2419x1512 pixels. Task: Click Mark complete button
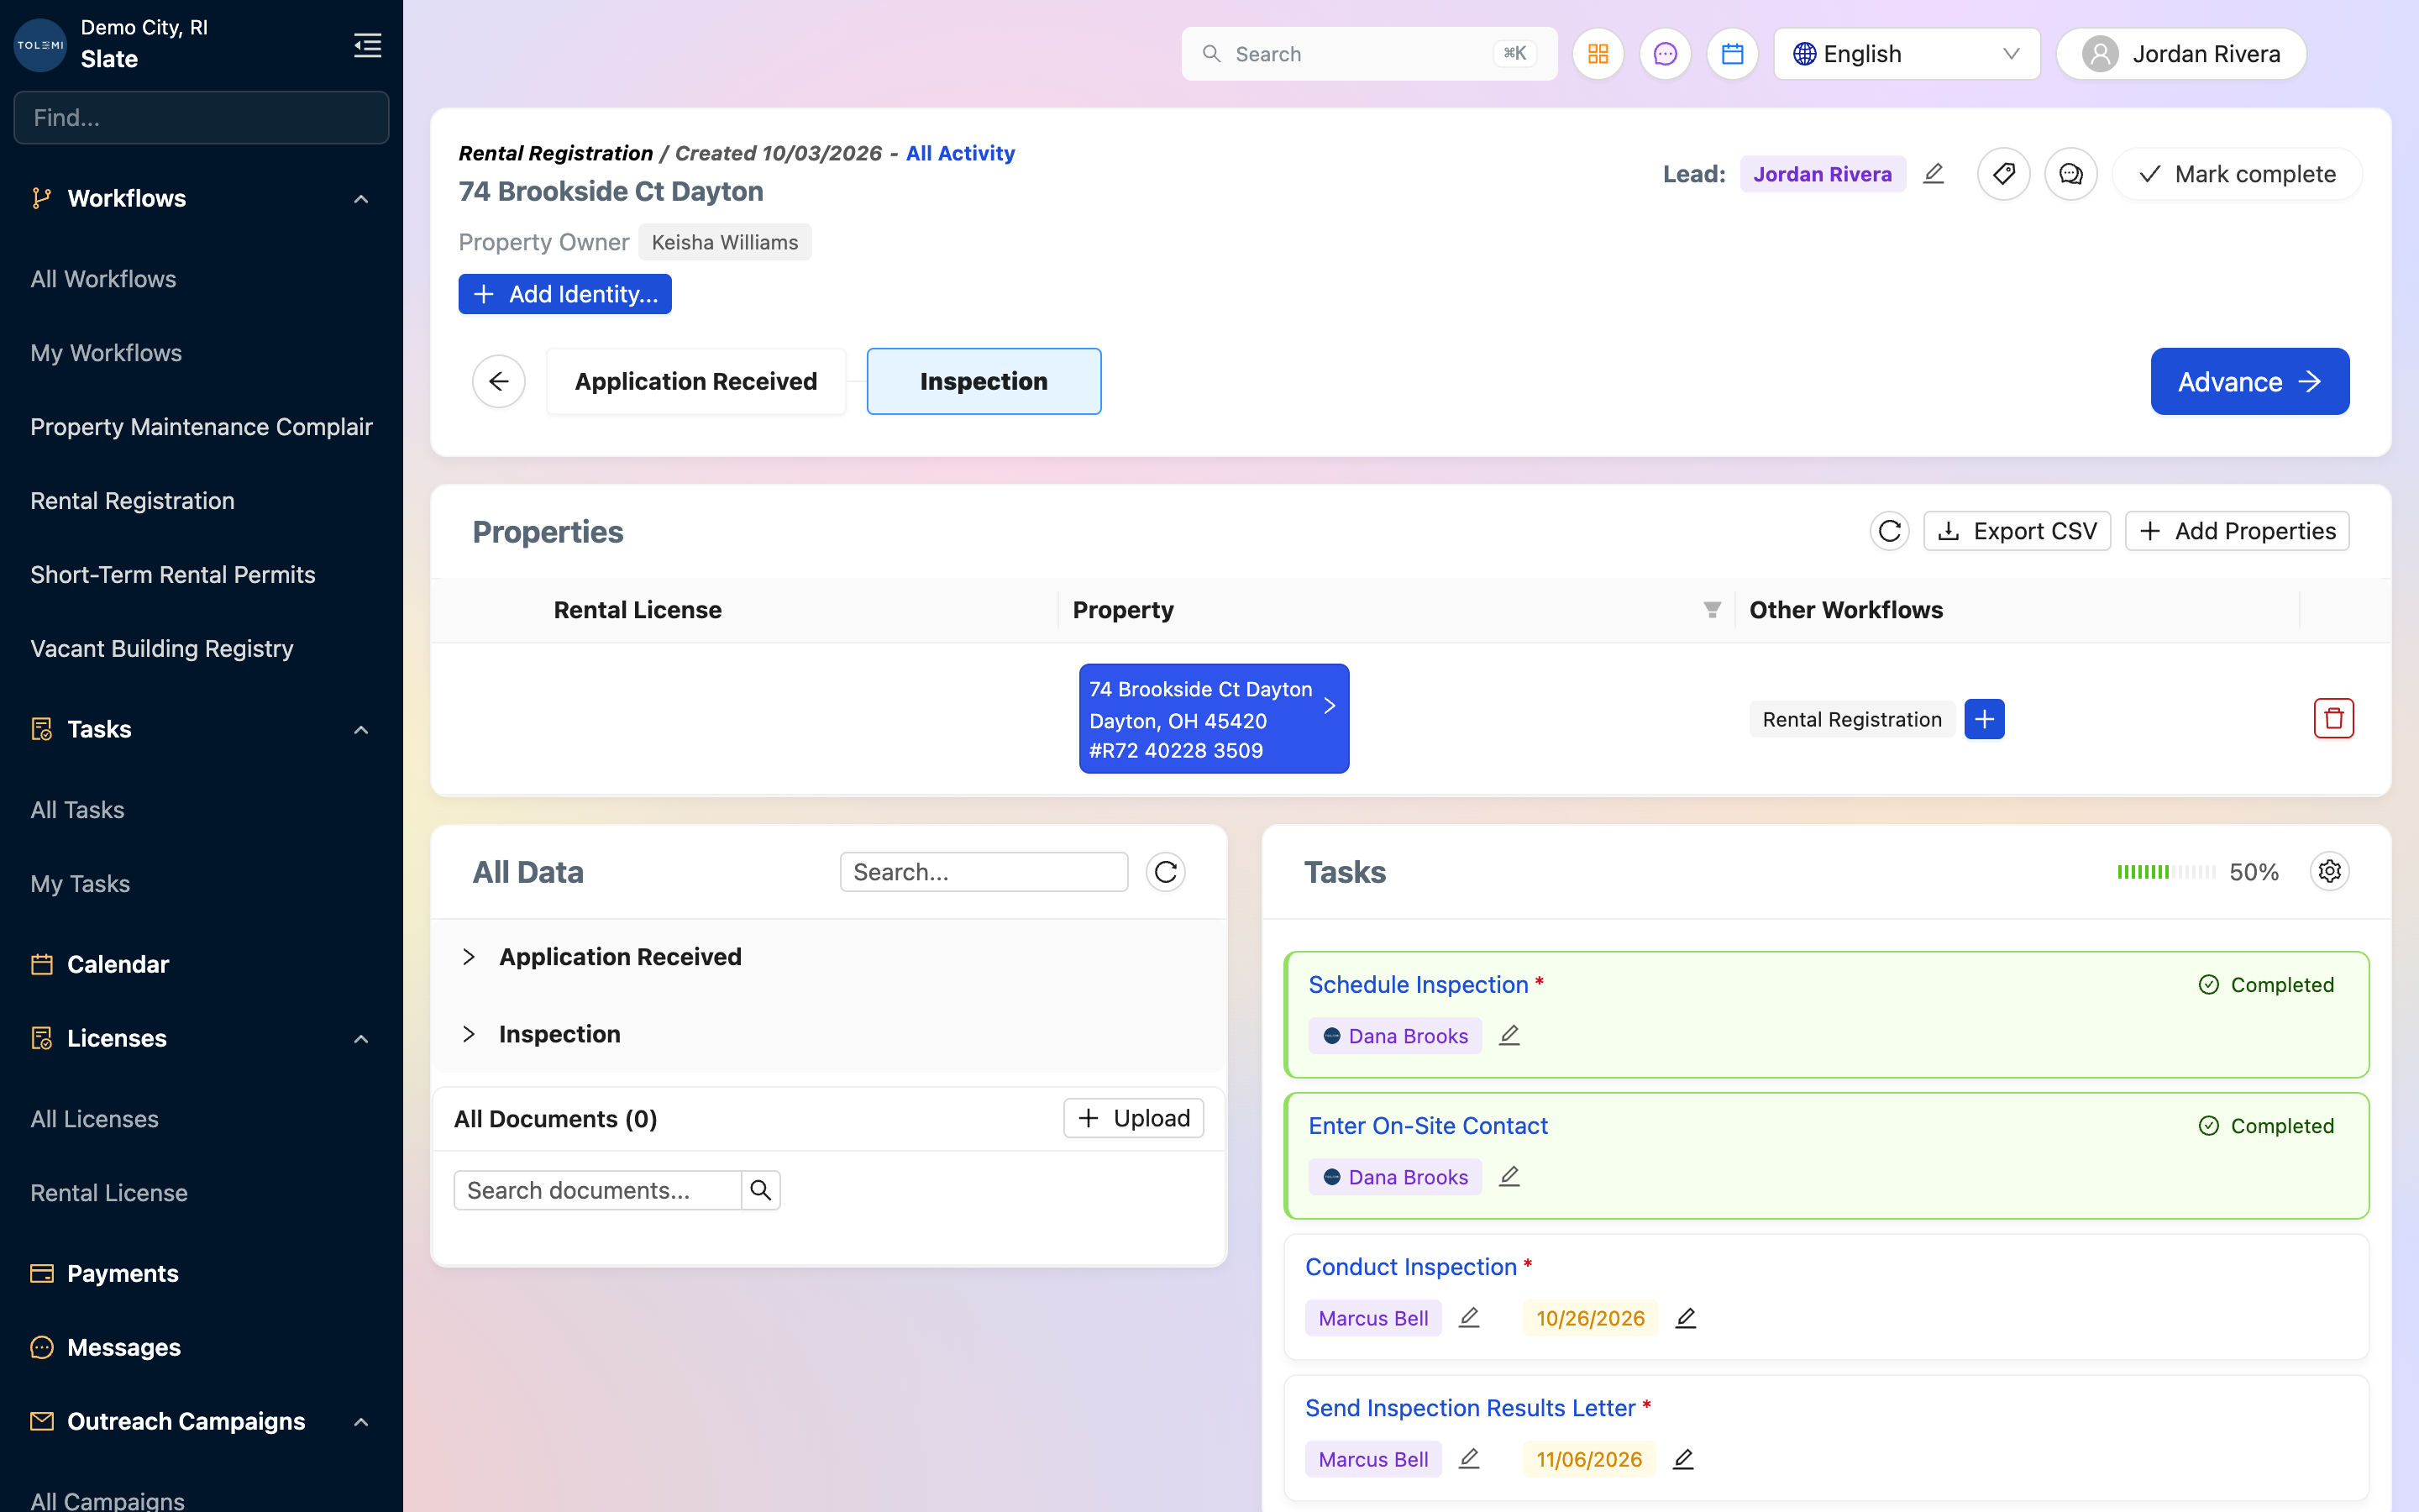click(2237, 174)
